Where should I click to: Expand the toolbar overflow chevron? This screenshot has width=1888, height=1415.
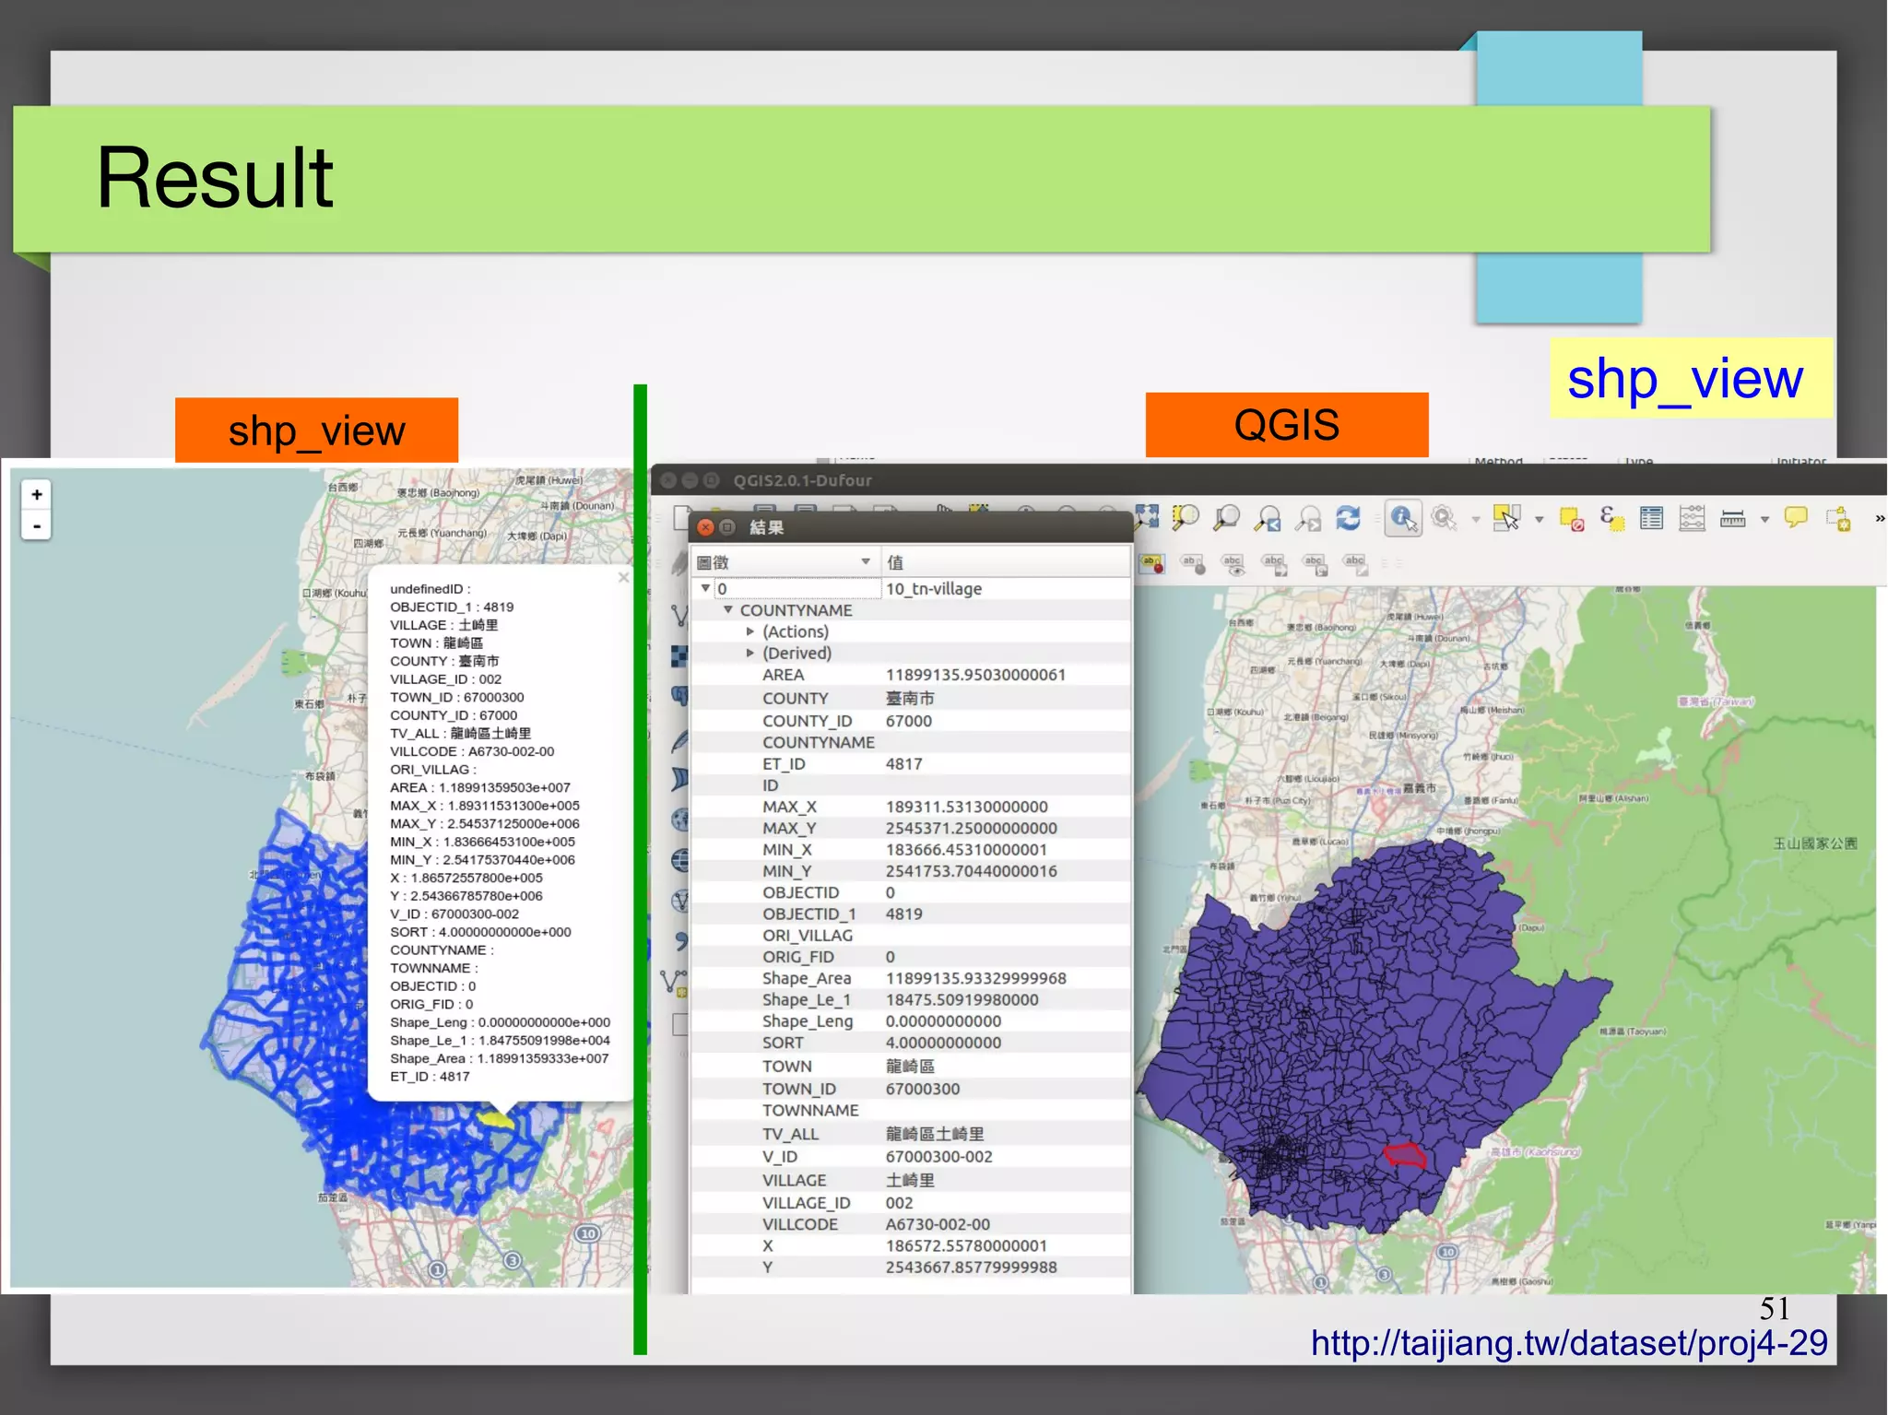click(1879, 519)
